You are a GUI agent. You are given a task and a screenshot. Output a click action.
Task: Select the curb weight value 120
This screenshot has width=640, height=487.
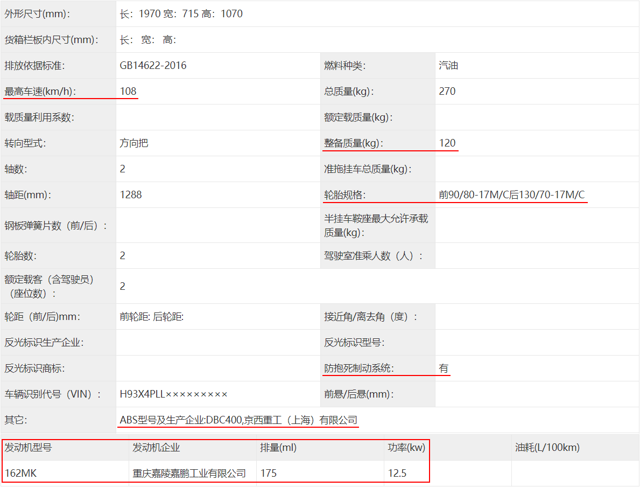447,143
